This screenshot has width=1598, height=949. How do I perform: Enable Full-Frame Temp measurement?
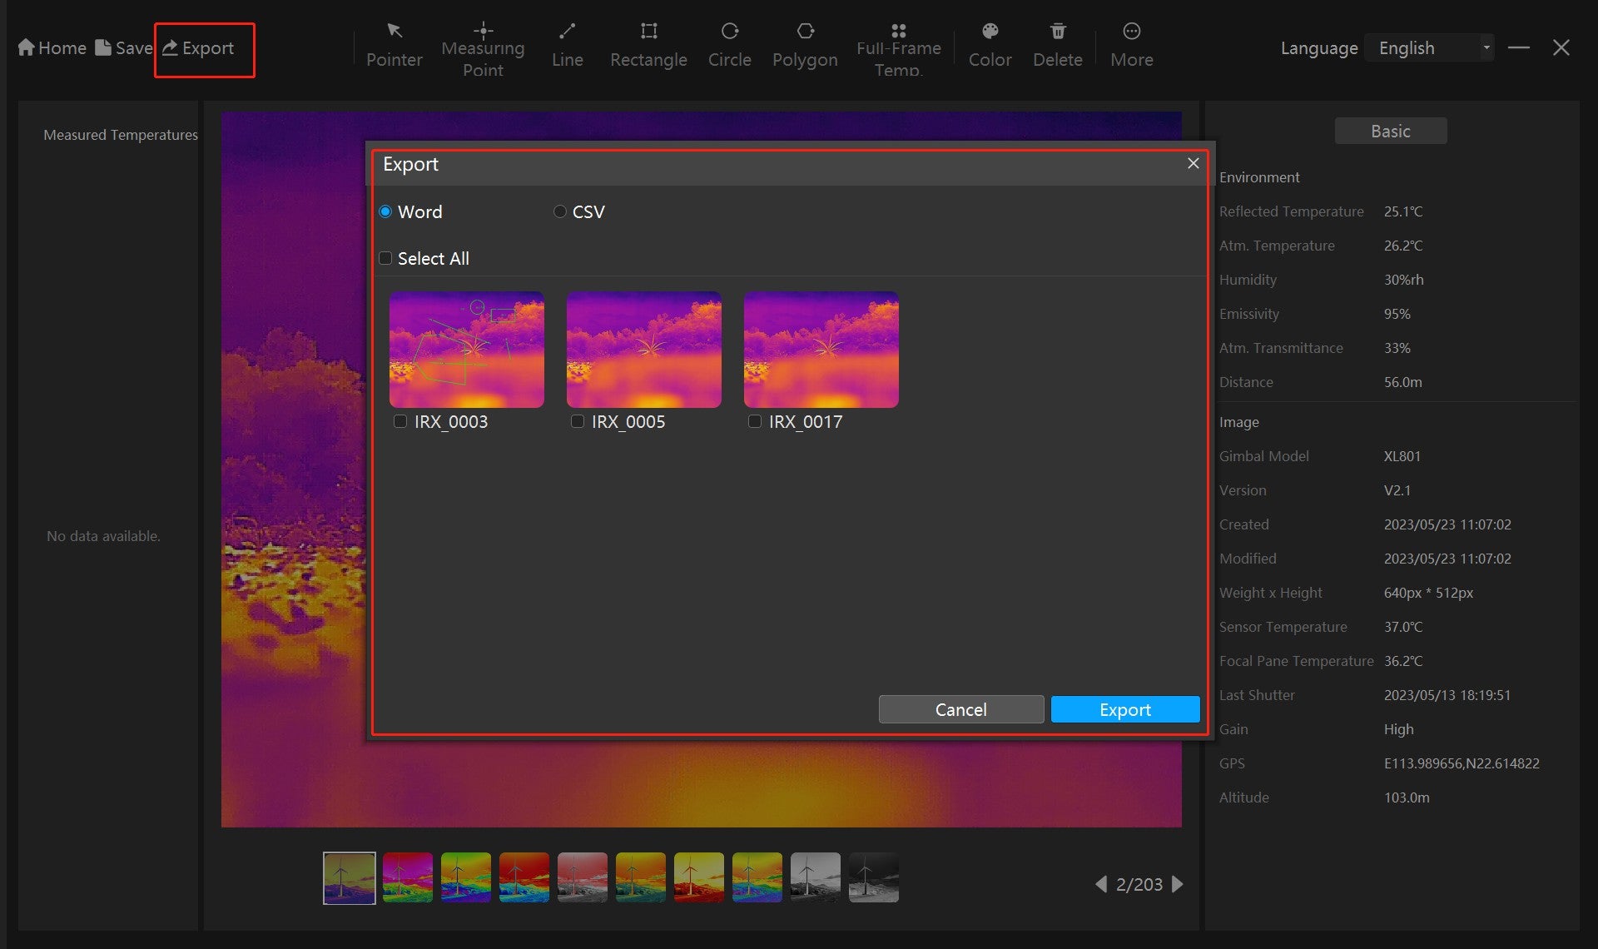tap(898, 43)
